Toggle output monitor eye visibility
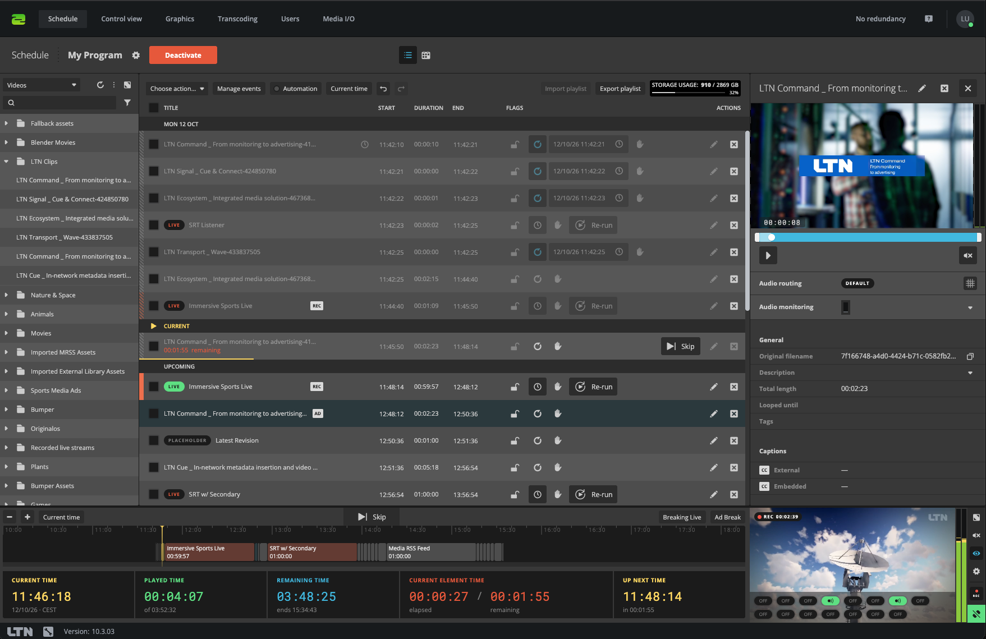 (x=976, y=553)
